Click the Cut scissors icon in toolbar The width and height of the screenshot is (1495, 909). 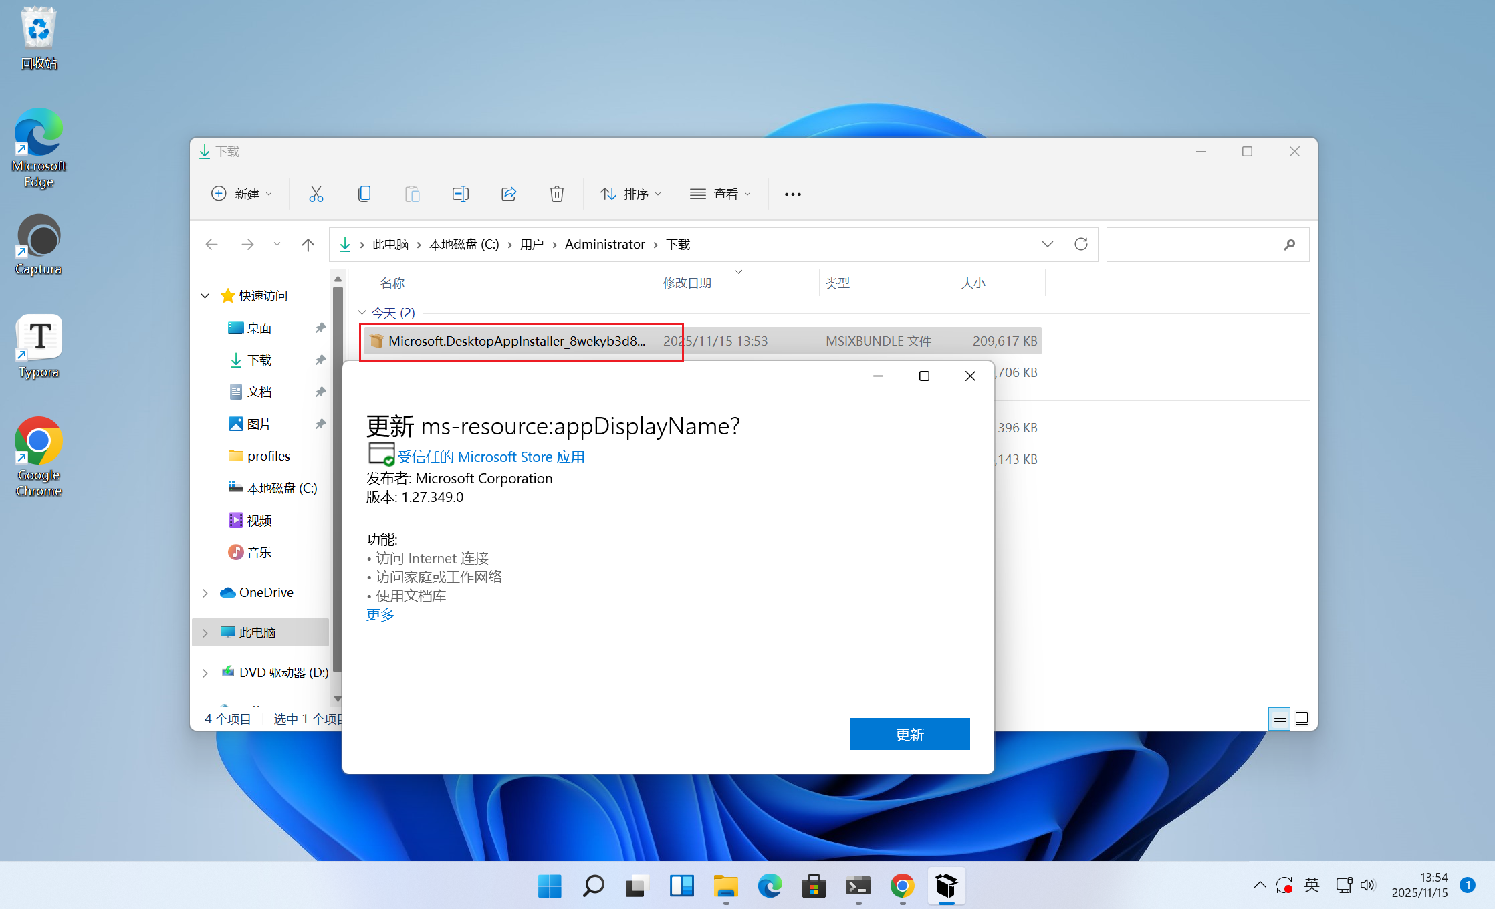pos(316,194)
